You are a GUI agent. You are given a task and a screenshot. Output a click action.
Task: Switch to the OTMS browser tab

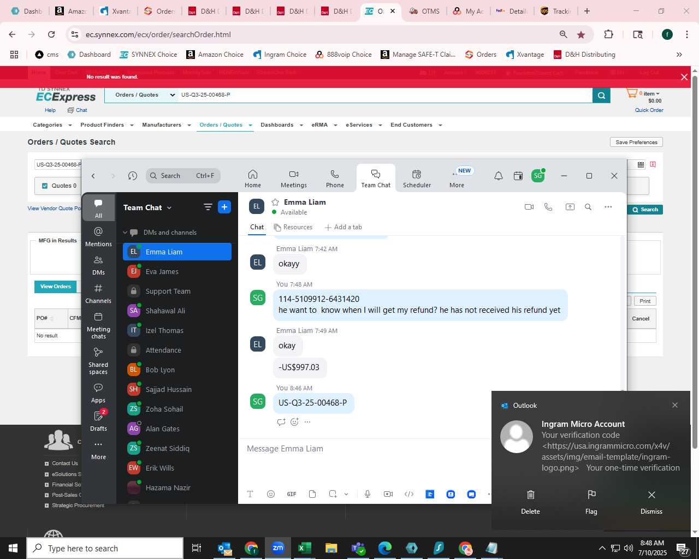(x=424, y=11)
